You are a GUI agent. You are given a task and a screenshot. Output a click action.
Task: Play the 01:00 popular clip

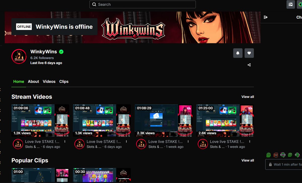(40, 175)
